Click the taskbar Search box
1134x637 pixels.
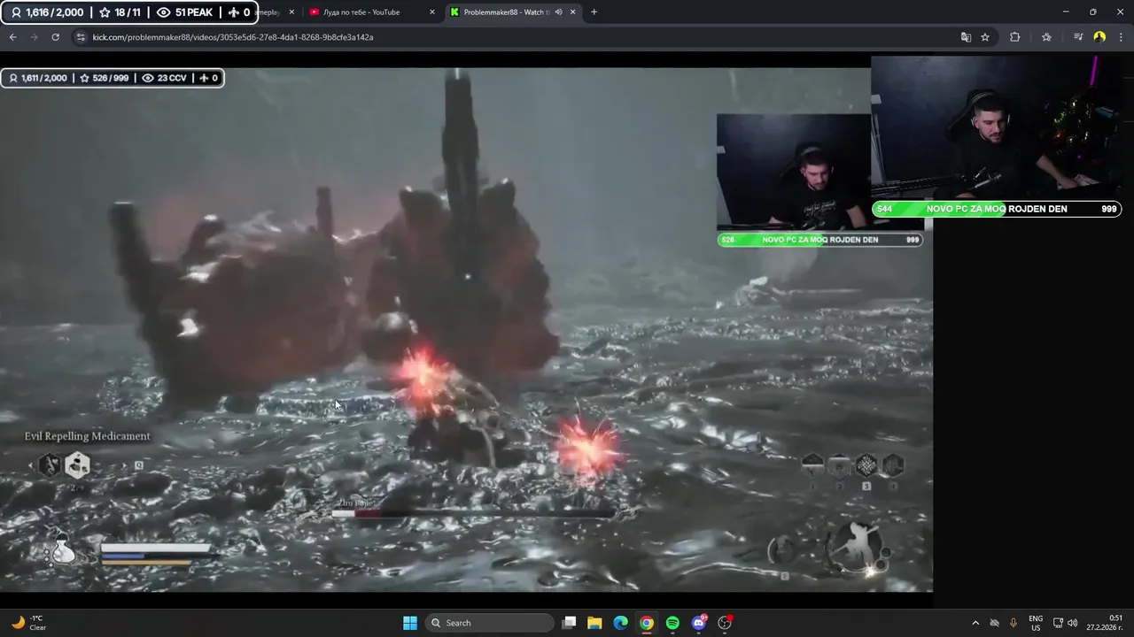coord(489,623)
